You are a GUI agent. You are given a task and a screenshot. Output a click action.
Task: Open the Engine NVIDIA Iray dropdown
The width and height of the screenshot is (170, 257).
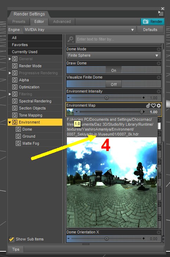(80, 30)
